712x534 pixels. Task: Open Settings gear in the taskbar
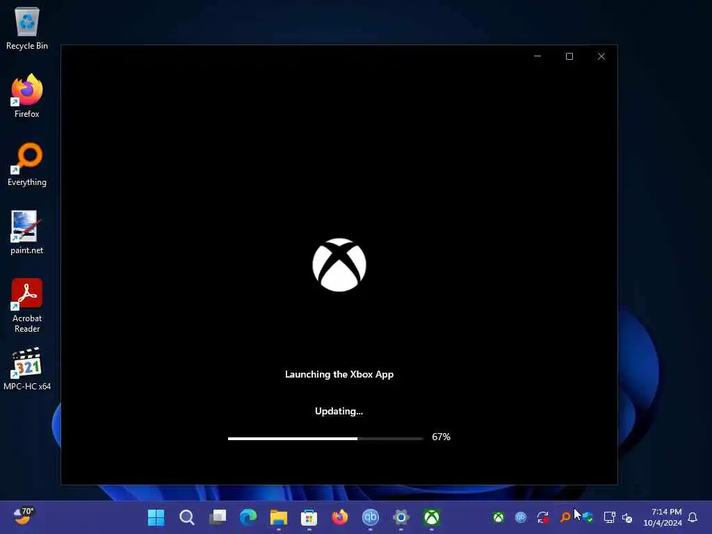tap(401, 517)
